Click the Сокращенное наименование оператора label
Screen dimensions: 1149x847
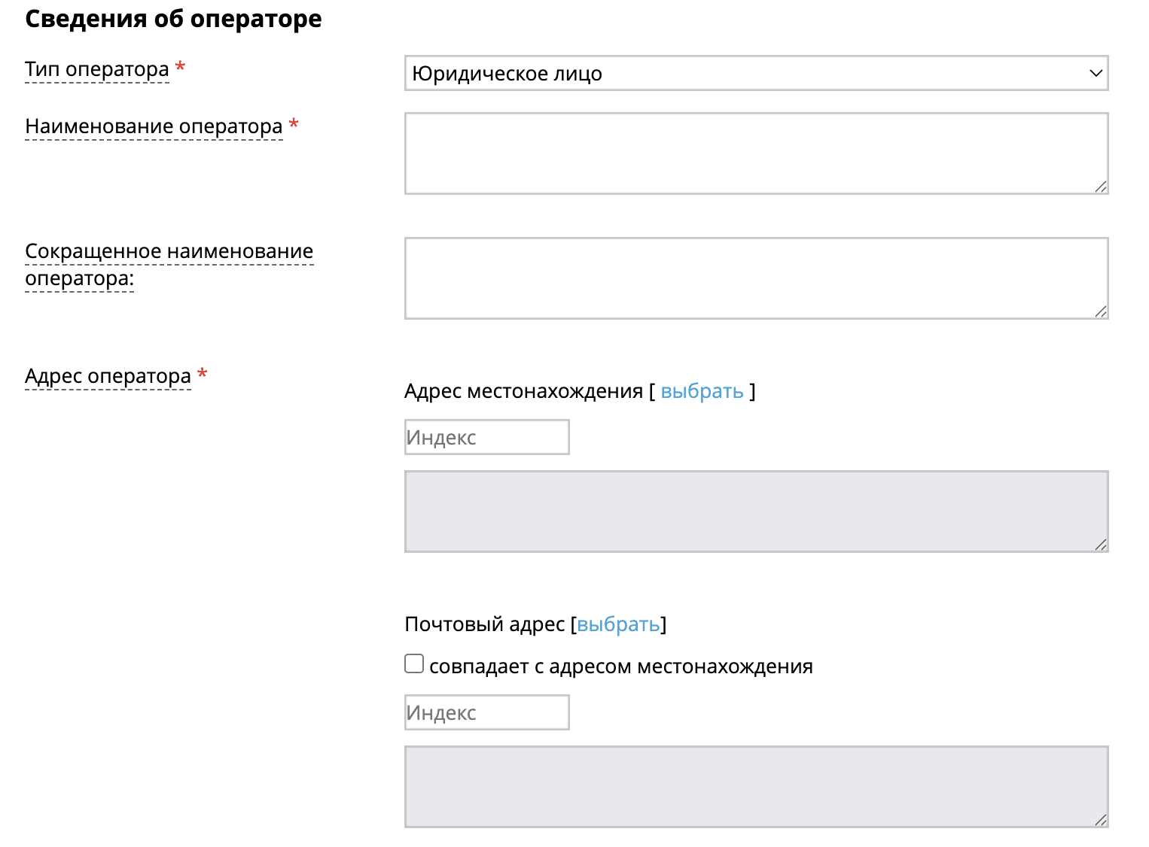[169, 265]
